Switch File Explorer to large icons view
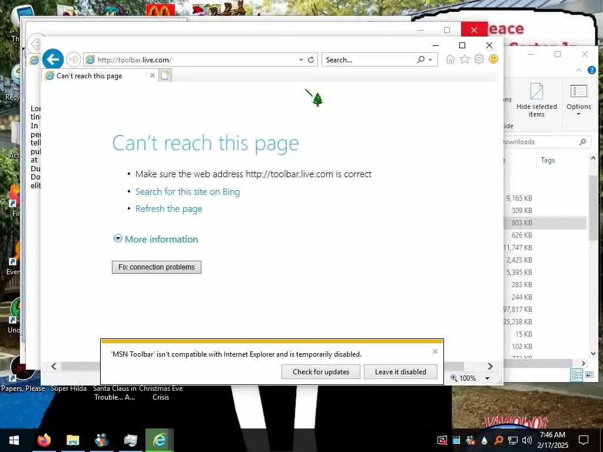Image resolution: width=603 pixels, height=452 pixels. 589,375
